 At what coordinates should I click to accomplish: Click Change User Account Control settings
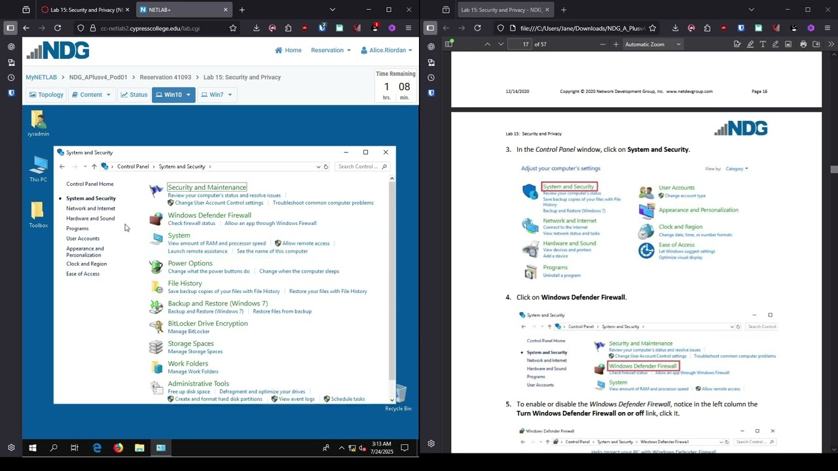click(219, 203)
